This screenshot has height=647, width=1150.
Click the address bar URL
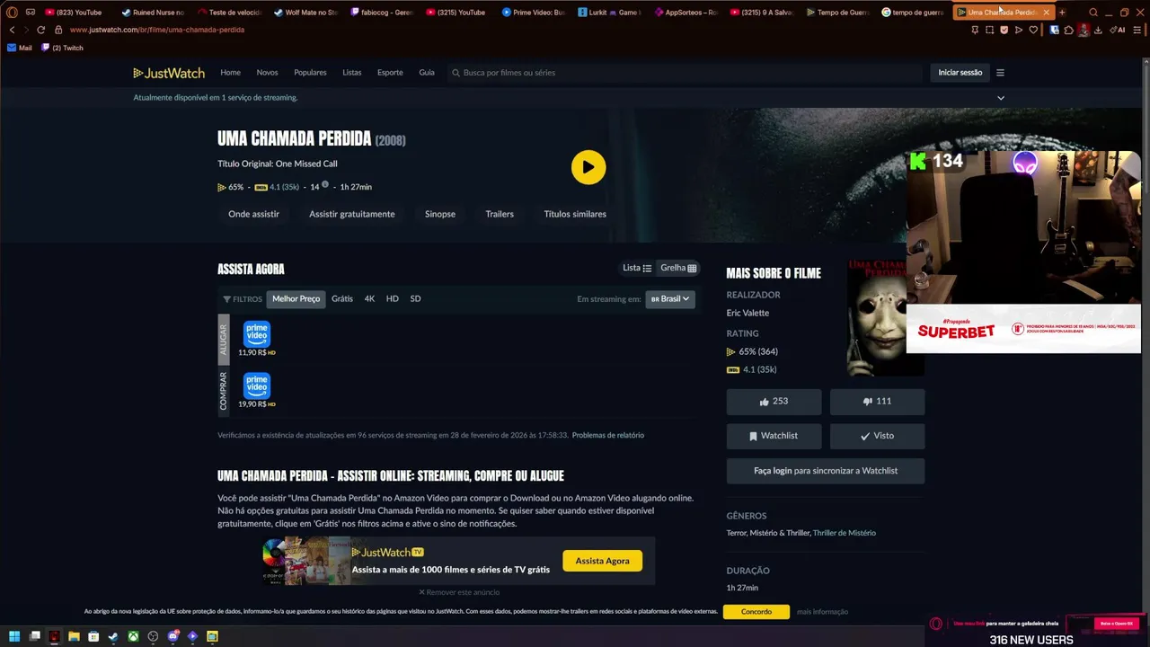pos(156,30)
